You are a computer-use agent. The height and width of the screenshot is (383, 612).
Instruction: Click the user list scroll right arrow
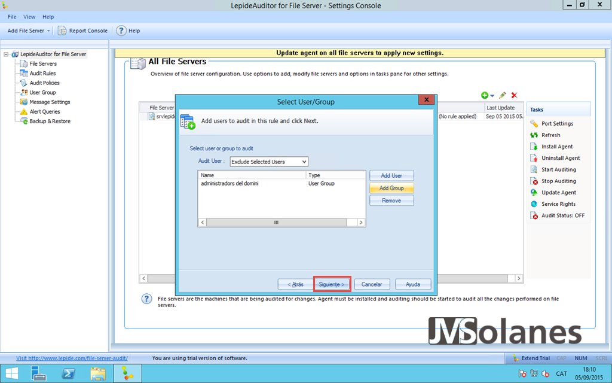point(362,223)
